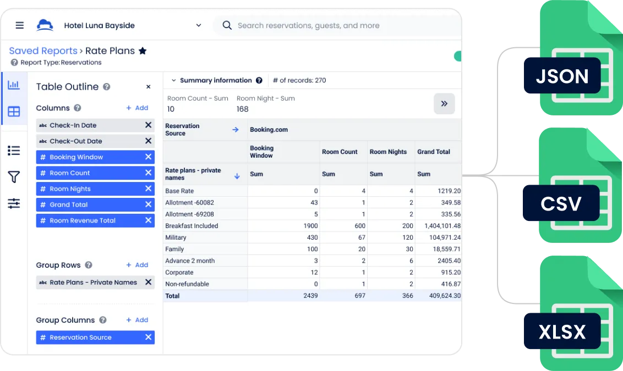
Task: Select the Booking Window column chip
Action: click(x=95, y=157)
